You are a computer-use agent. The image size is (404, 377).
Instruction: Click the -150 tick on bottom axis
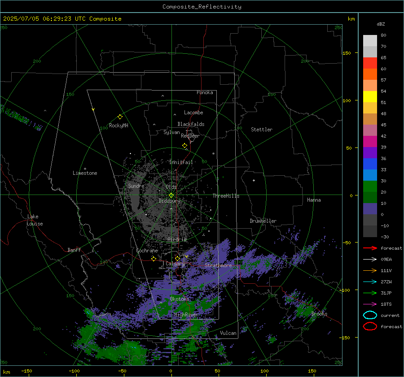[x=26, y=371]
